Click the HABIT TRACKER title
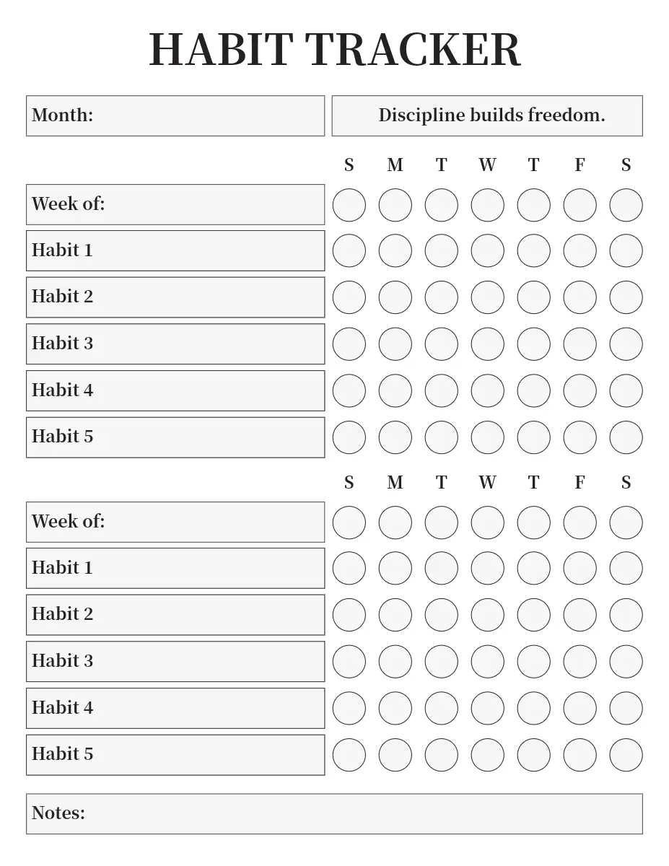Image resolution: width=669 pixels, height=866 pixels. (x=334, y=50)
